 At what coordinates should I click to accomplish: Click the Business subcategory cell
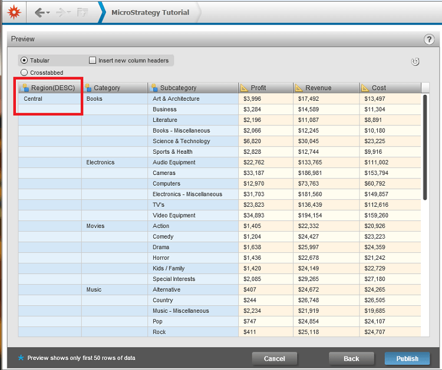click(x=193, y=110)
